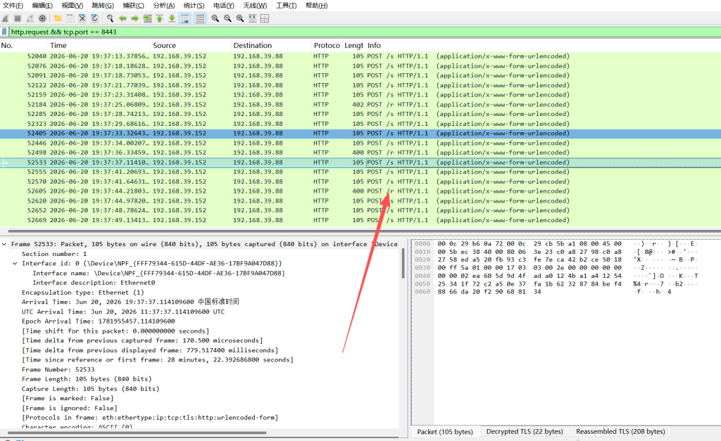Viewport: 721px width, 441px height.
Task: Select packet 52605 POST /r
Action: 360,191
